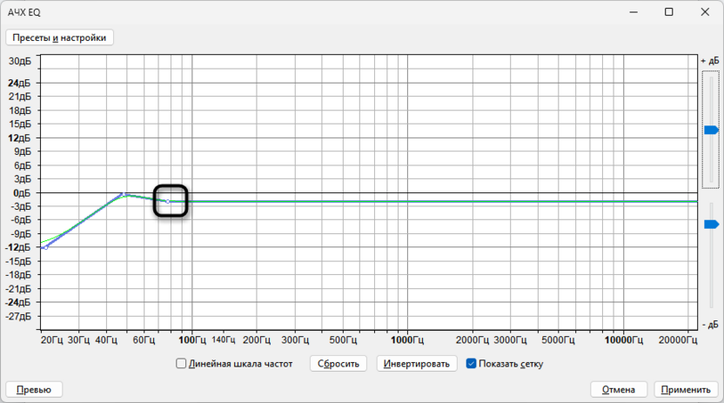Select the curve point near 20 Hz at -12 дБ
The width and height of the screenshot is (724, 403).
click(x=46, y=248)
